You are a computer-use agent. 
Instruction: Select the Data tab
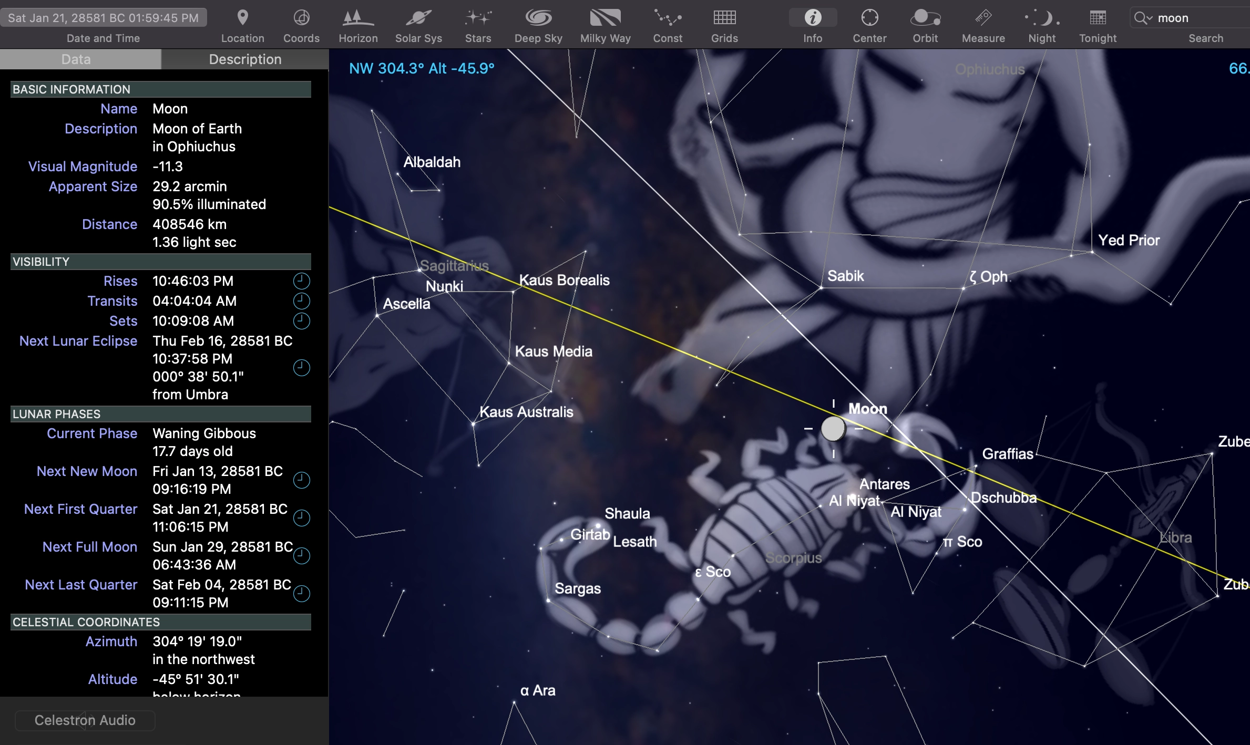(76, 59)
